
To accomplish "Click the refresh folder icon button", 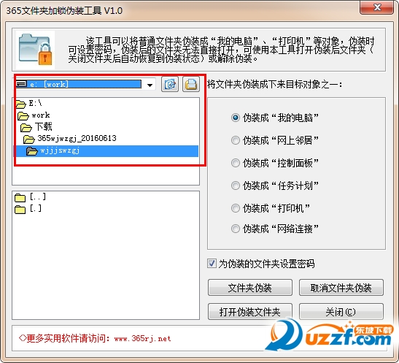I will (170, 84).
